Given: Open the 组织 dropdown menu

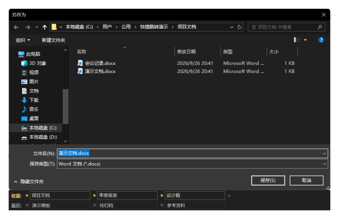Looking at the screenshot, I should pyautogui.click(x=23, y=40).
